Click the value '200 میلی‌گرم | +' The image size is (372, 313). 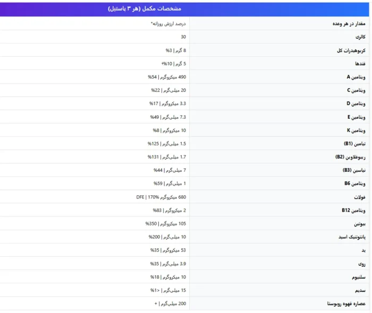170,303
